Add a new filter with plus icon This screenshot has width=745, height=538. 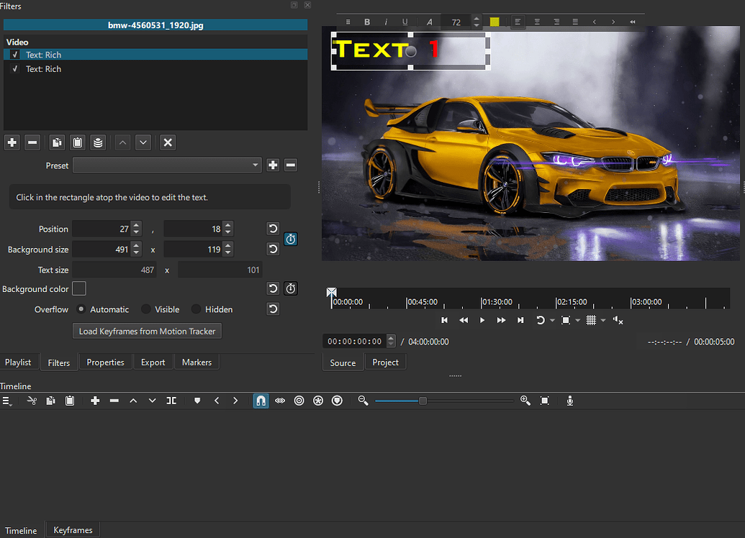(12, 142)
